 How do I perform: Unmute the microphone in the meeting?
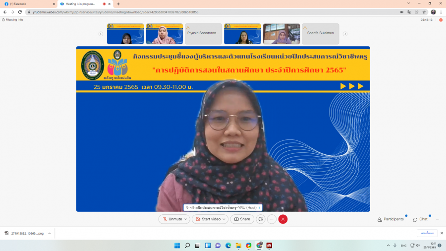[171, 219]
